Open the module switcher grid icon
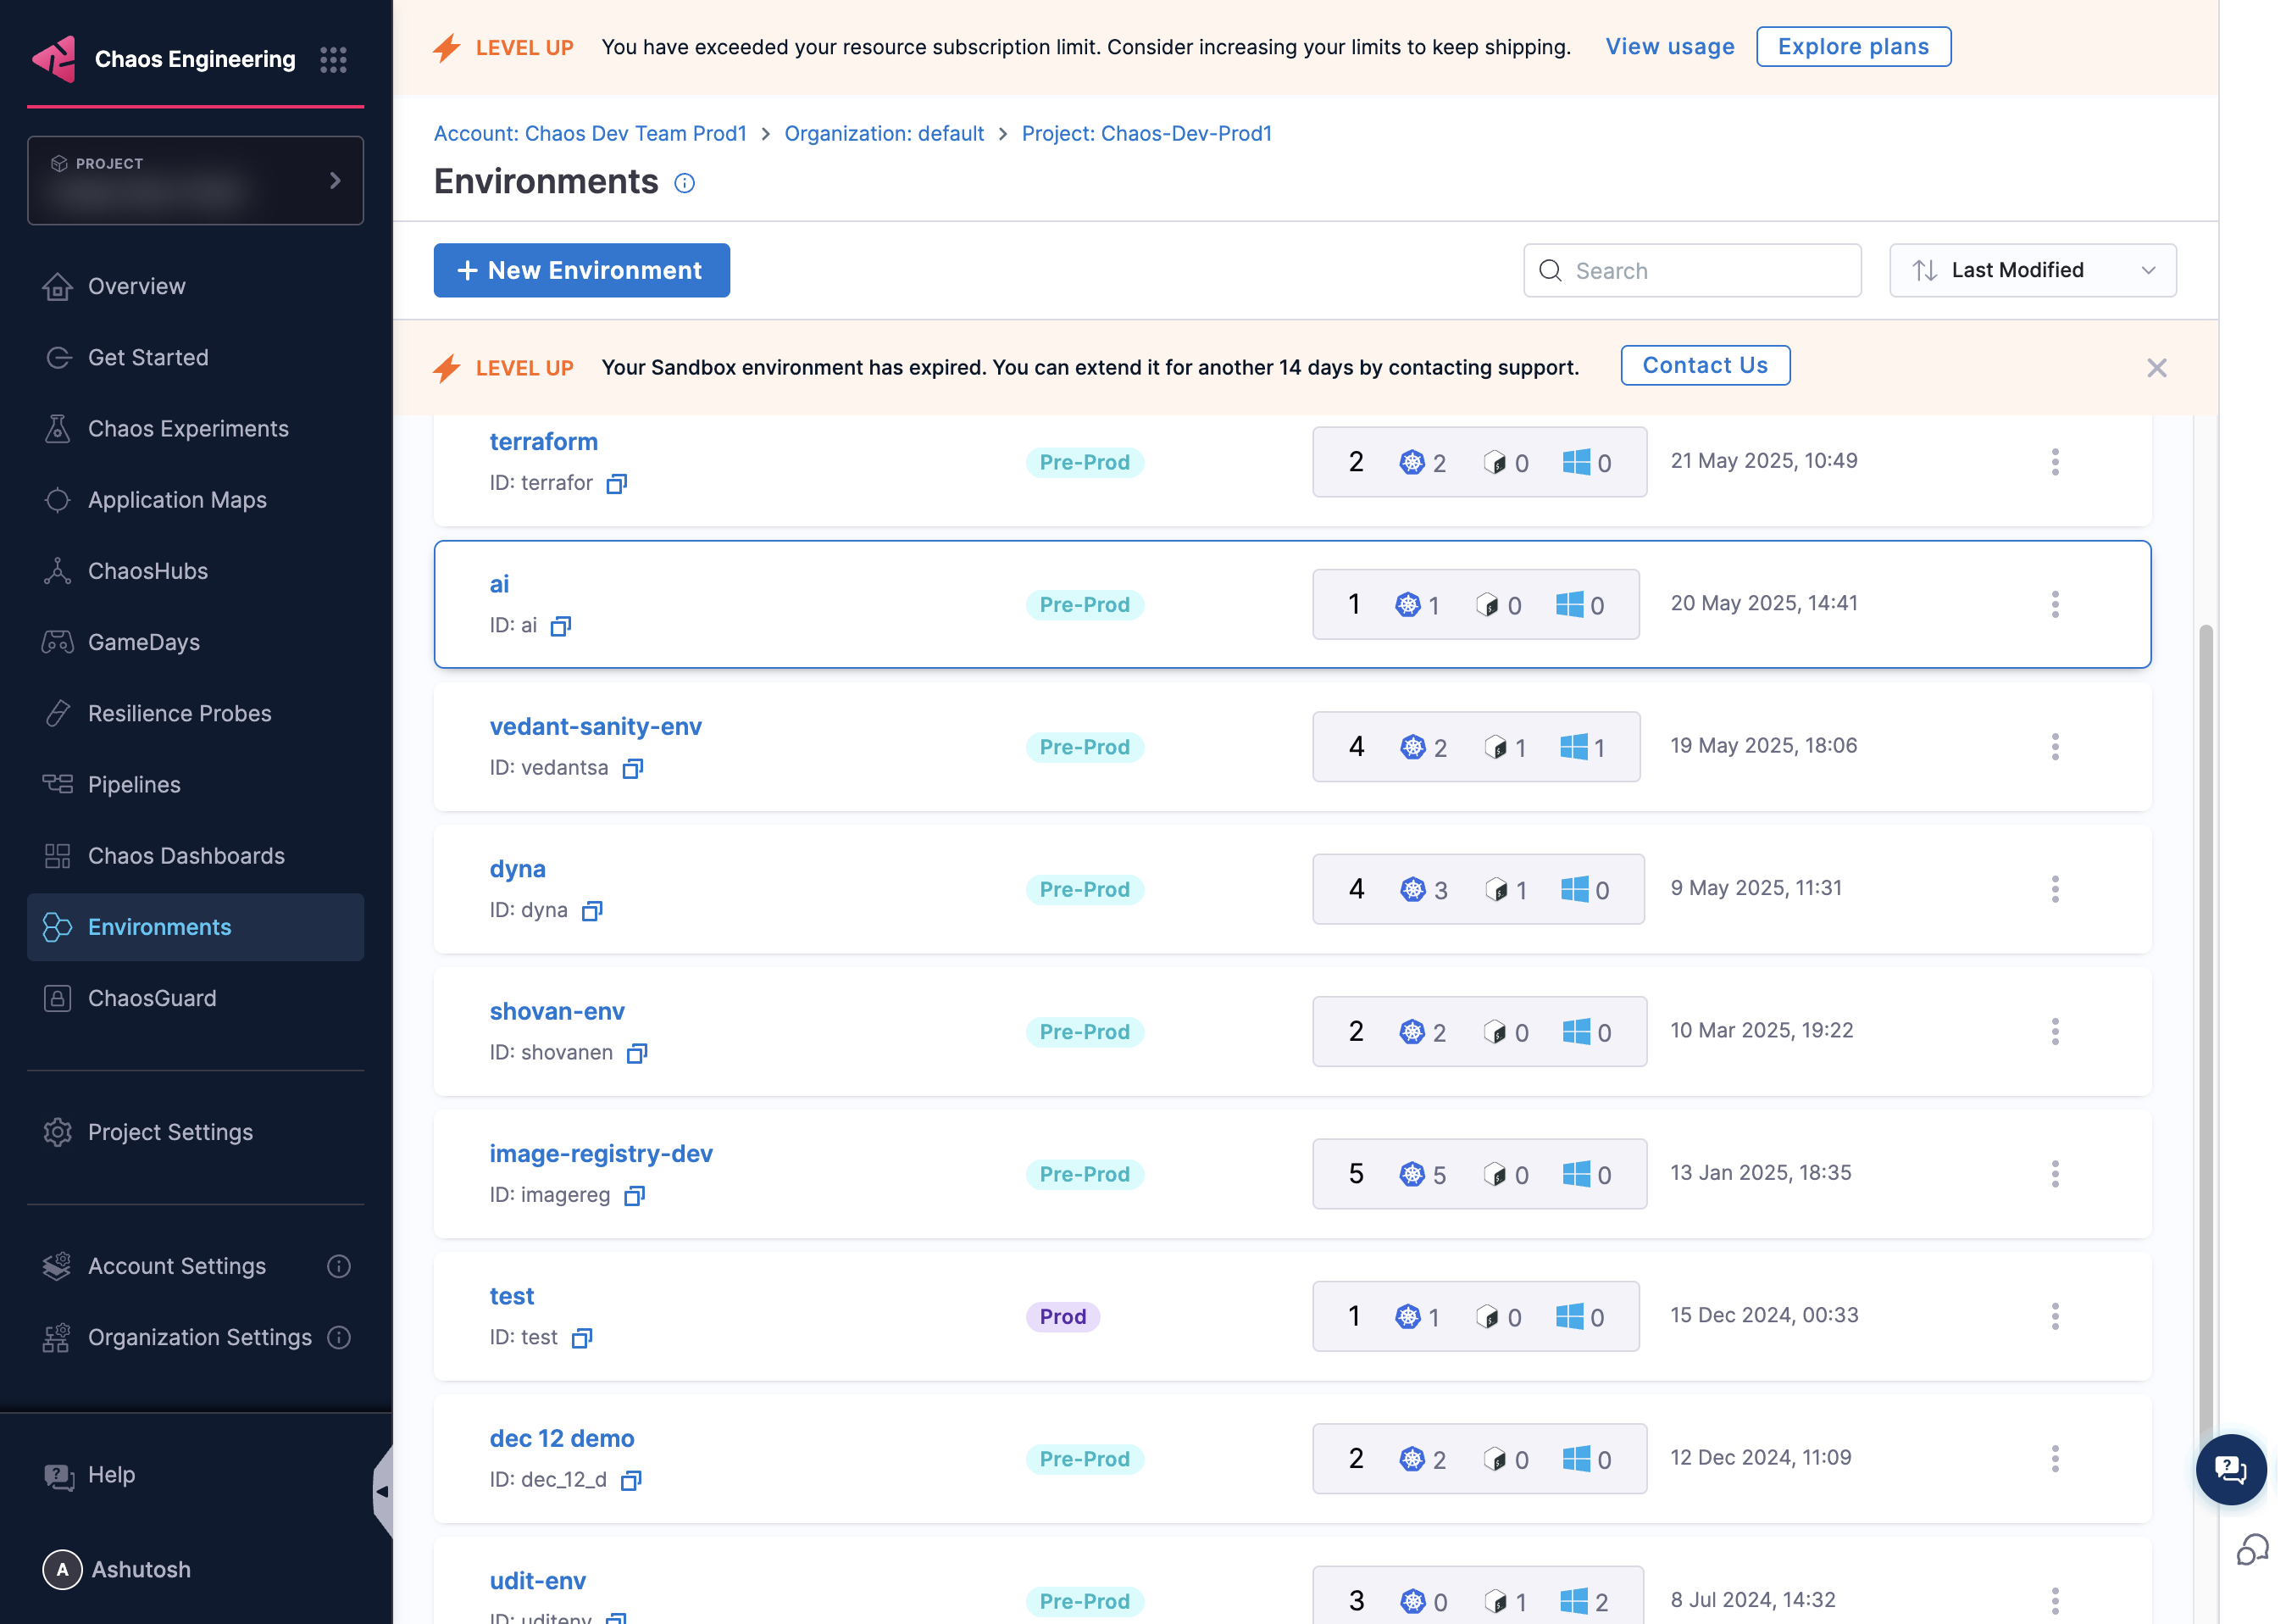Screen dimensions: 2286x1624 tap(333, 60)
